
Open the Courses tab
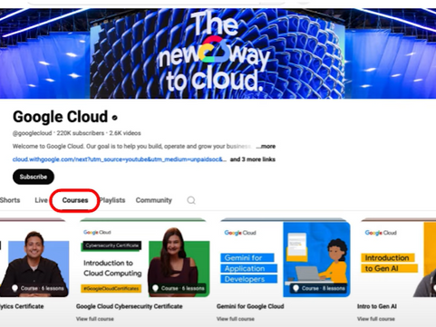(75, 200)
